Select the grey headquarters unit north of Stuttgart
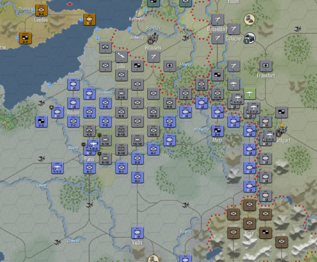This screenshot has height=262, width=317. pos(282,112)
